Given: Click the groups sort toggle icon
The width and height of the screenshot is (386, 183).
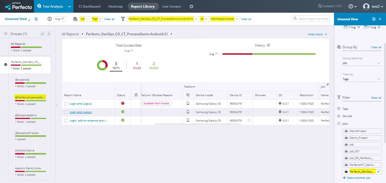Looking at the screenshot, I should click(42, 34).
